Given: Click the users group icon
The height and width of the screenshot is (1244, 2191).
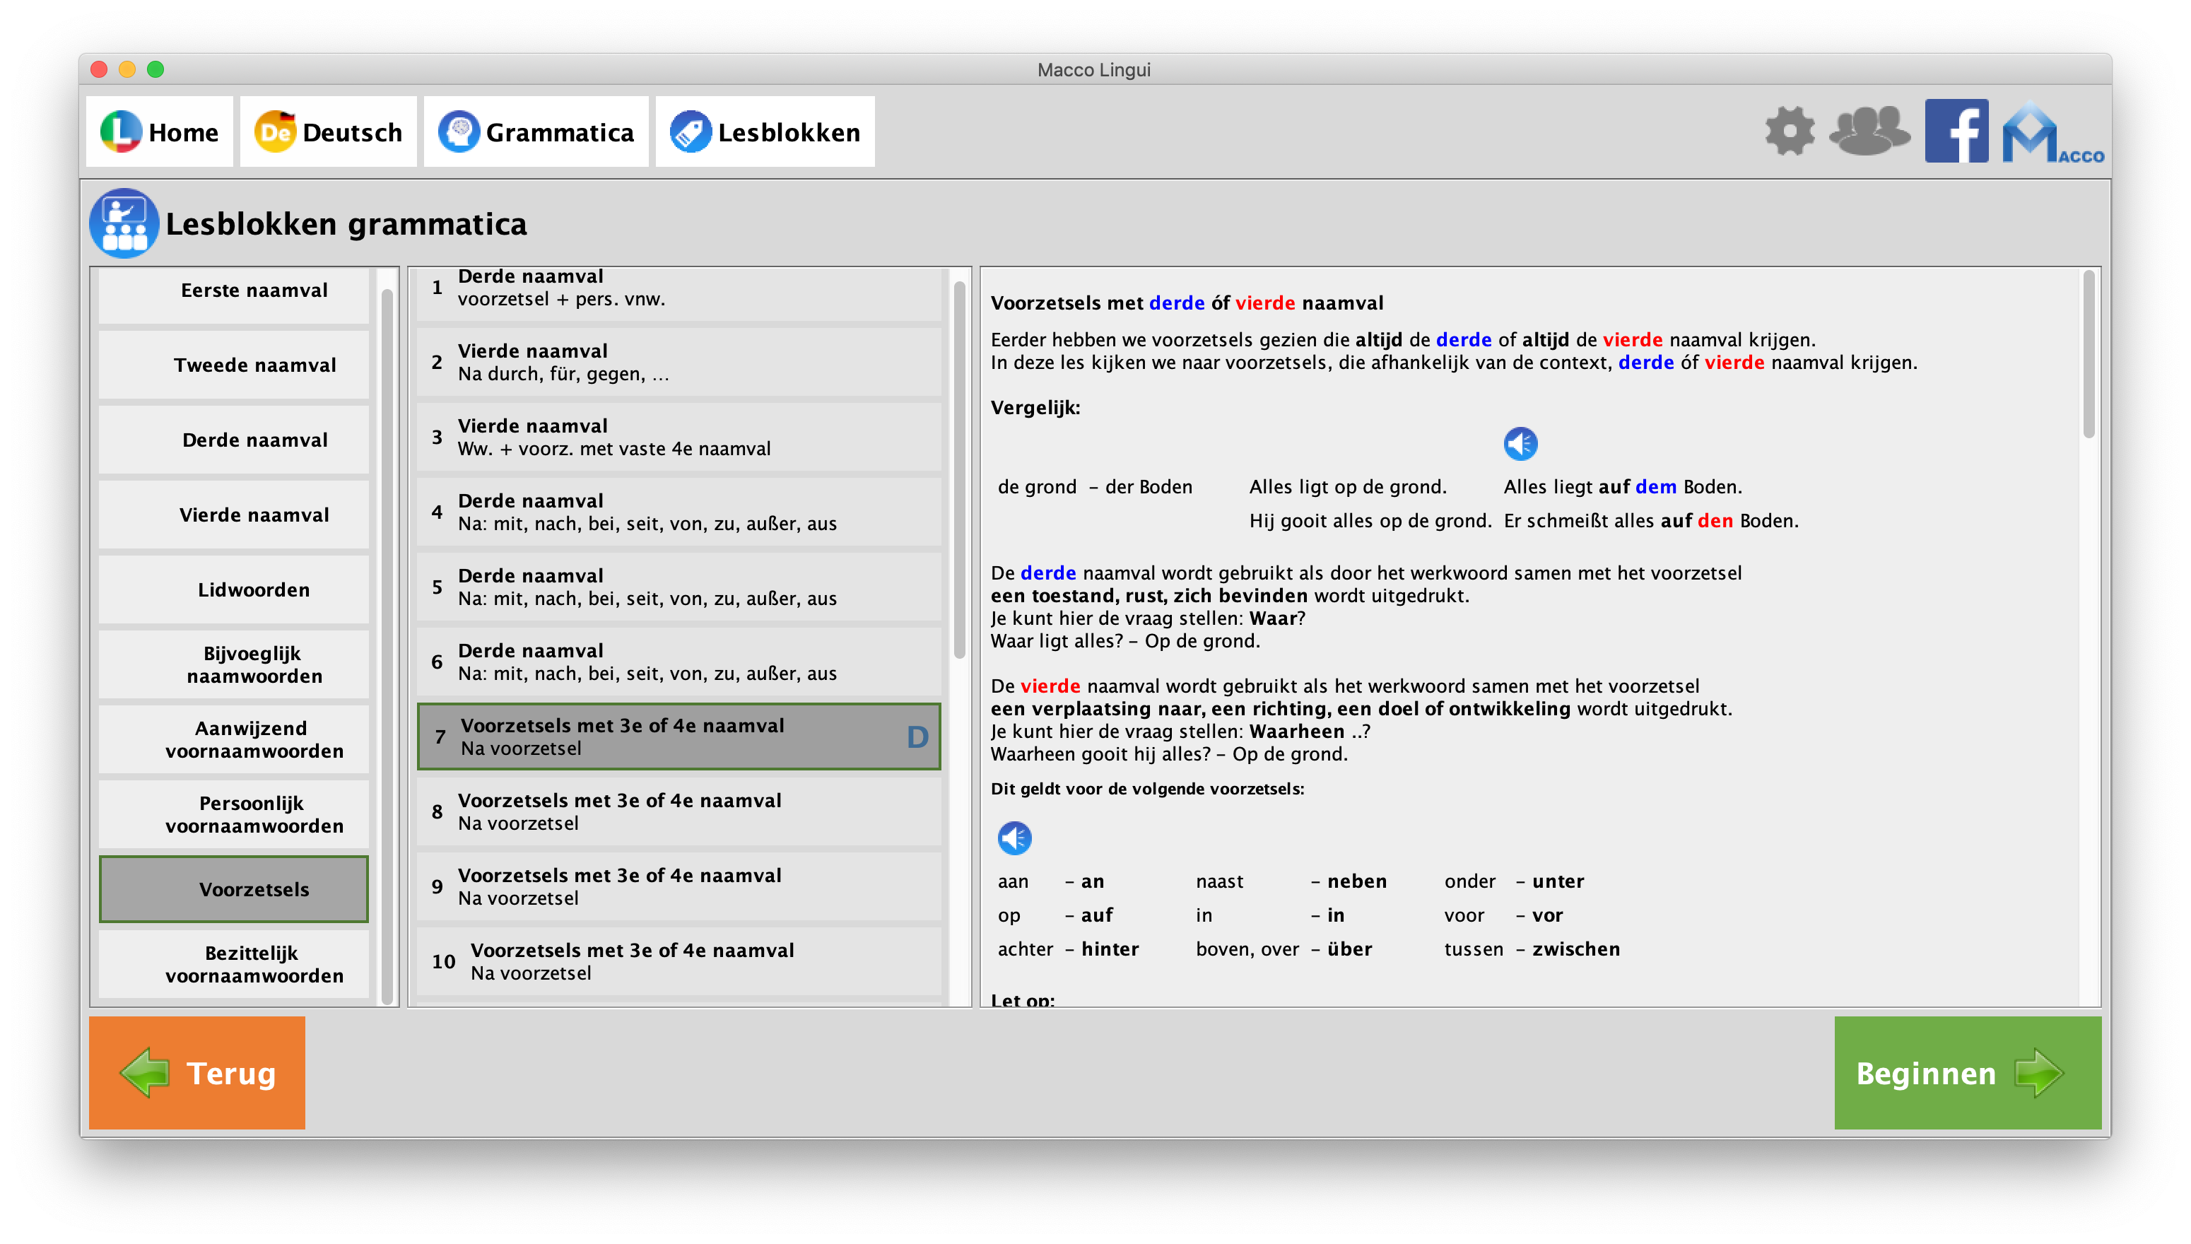Looking at the screenshot, I should [1869, 131].
